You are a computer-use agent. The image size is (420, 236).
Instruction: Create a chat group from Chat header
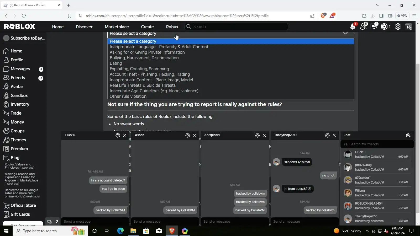coord(408,135)
